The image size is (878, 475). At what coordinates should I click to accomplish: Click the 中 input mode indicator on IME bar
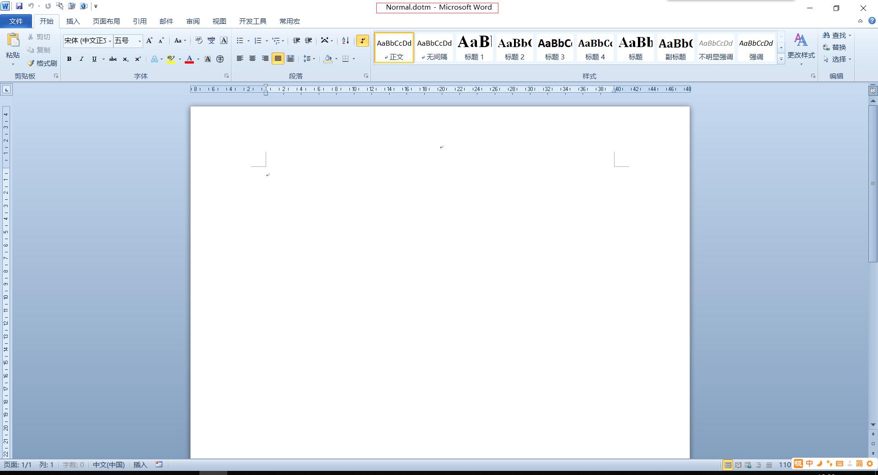809,464
